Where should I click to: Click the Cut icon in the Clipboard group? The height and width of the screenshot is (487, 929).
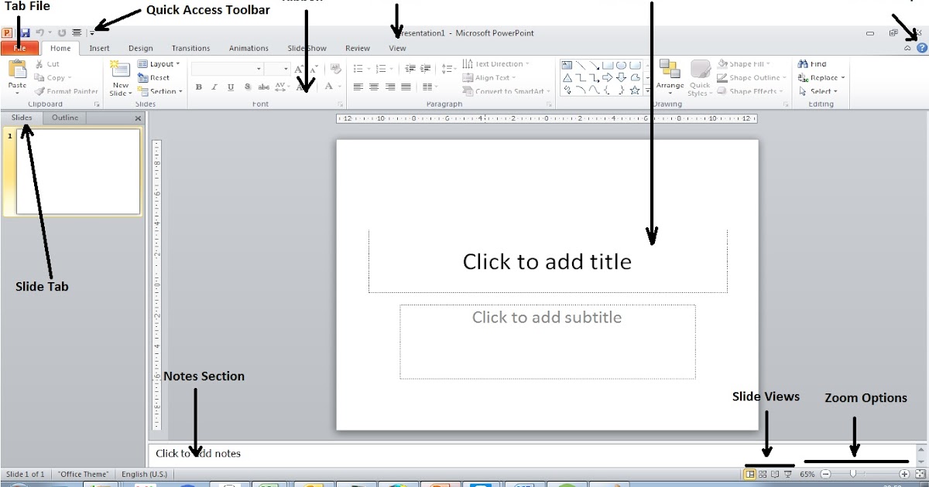click(43, 63)
